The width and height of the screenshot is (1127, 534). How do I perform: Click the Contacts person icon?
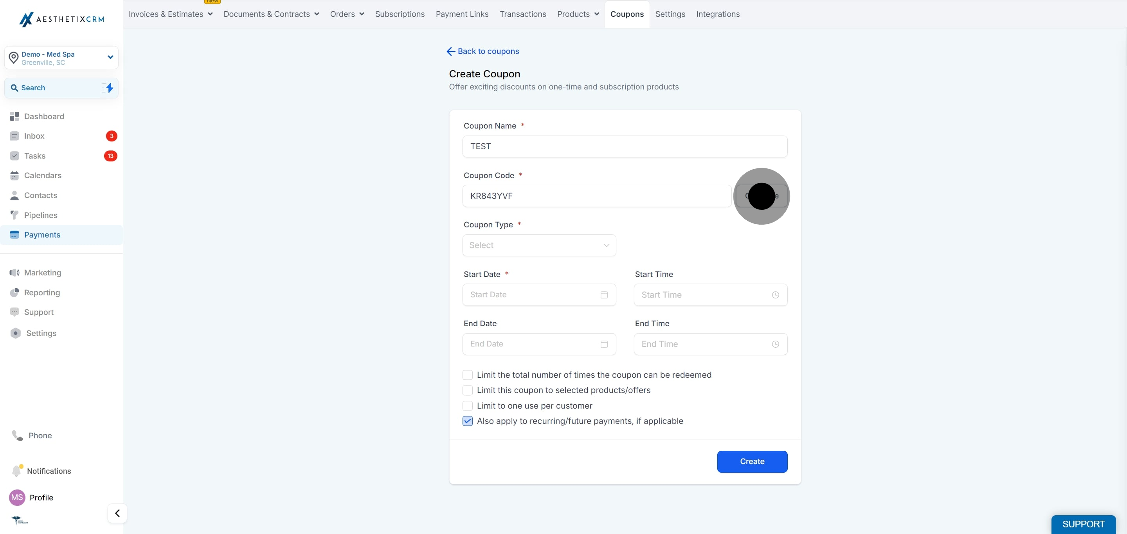14,195
